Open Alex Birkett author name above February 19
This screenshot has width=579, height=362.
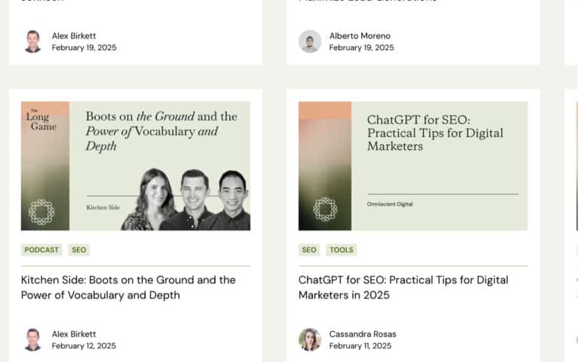pos(74,36)
